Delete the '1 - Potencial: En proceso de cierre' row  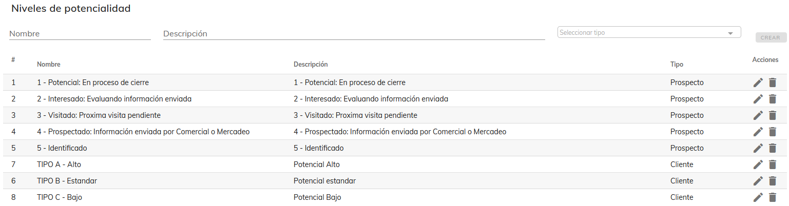point(773,83)
